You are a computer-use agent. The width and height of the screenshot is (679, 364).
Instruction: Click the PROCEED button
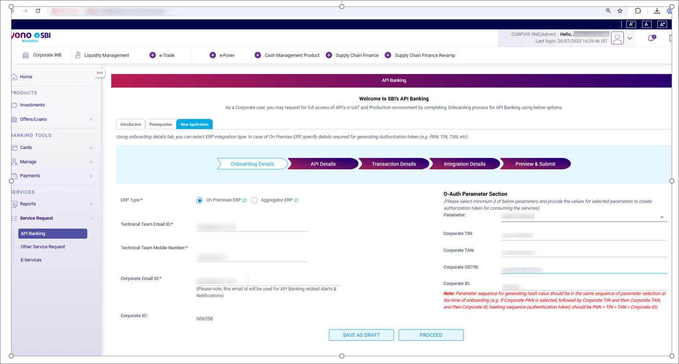click(x=431, y=335)
